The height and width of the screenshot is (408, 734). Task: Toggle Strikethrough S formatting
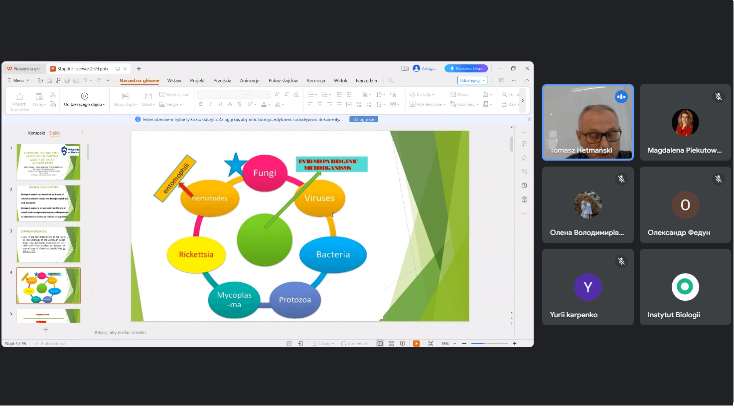coord(240,104)
